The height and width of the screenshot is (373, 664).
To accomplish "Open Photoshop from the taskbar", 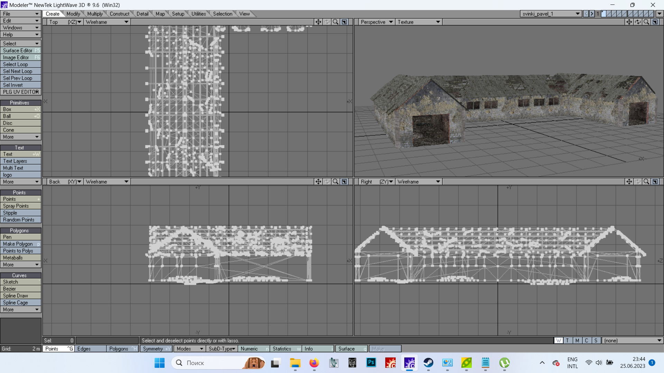I will click(x=371, y=363).
